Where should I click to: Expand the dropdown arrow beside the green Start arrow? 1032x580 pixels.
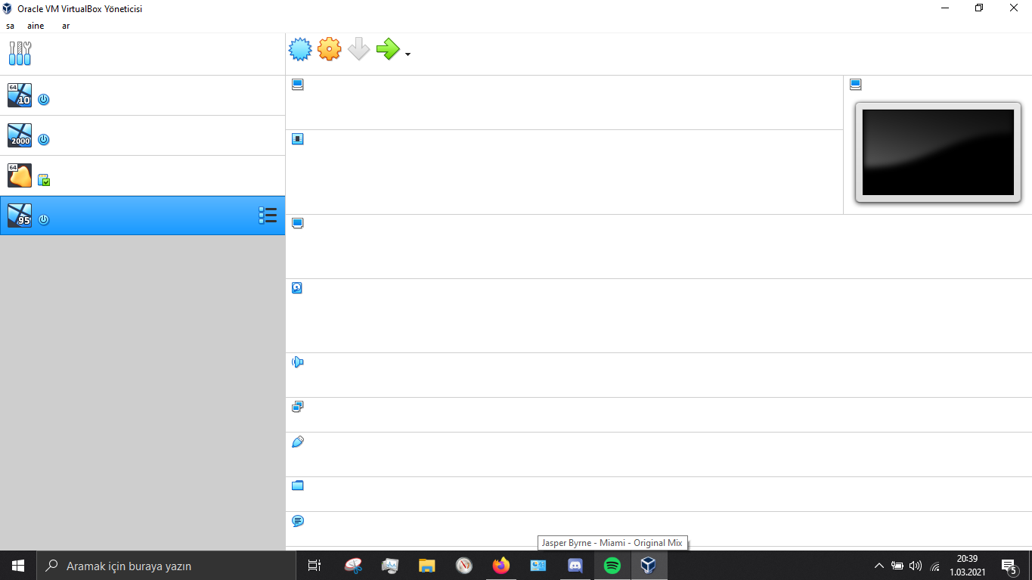(408, 54)
